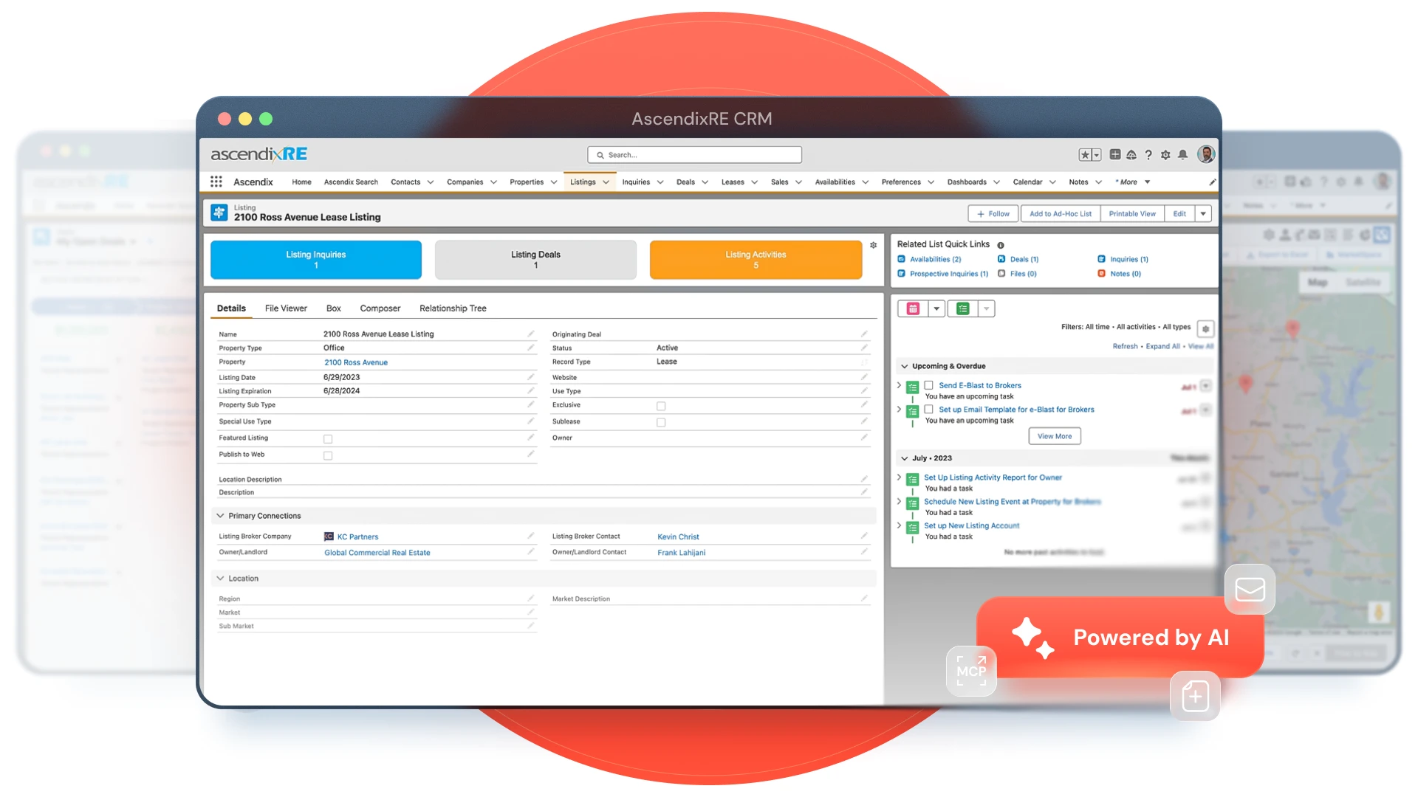Check off Send E-Blast to Brokers task
Image resolution: width=1418 pixels, height=797 pixels.
[x=928, y=385]
